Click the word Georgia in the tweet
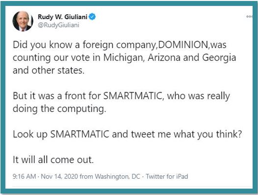The height and width of the screenshot is (195, 258). [x=219, y=57]
